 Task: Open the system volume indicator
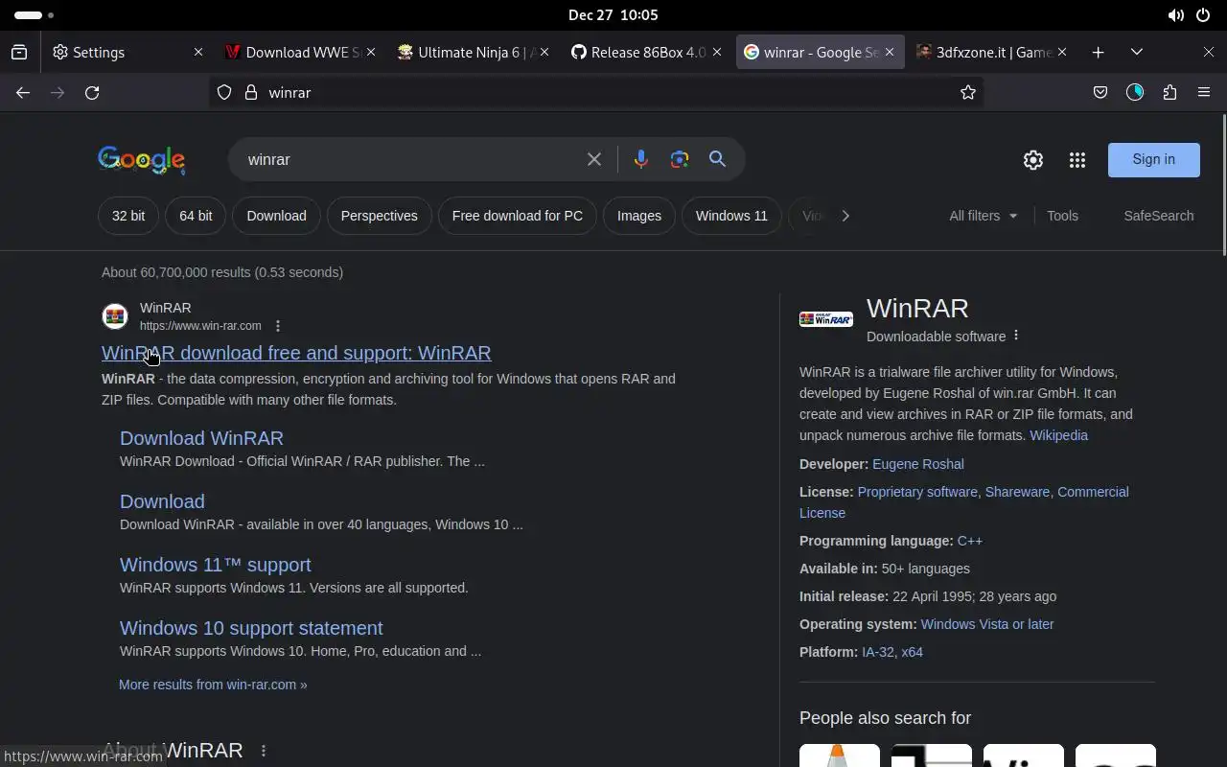[1175, 15]
